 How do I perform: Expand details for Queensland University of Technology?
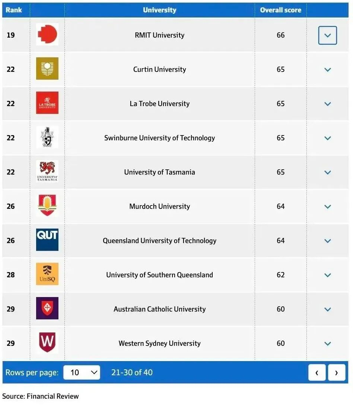coord(327,241)
